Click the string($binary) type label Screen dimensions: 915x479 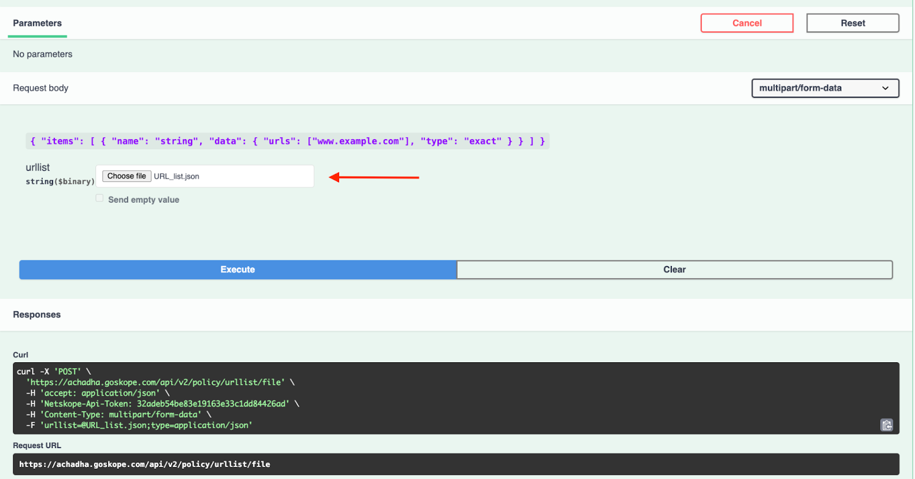click(x=60, y=181)
